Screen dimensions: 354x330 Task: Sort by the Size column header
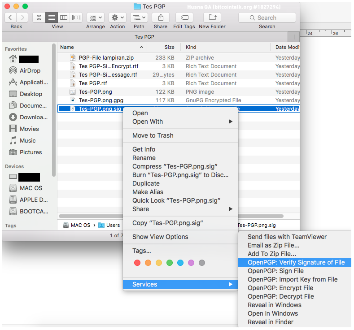click(x=164, y=47)
